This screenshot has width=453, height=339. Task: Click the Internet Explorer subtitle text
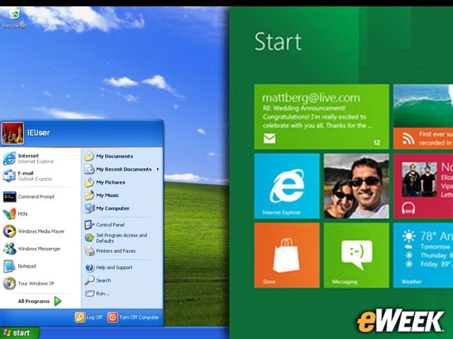click(36, 162)
